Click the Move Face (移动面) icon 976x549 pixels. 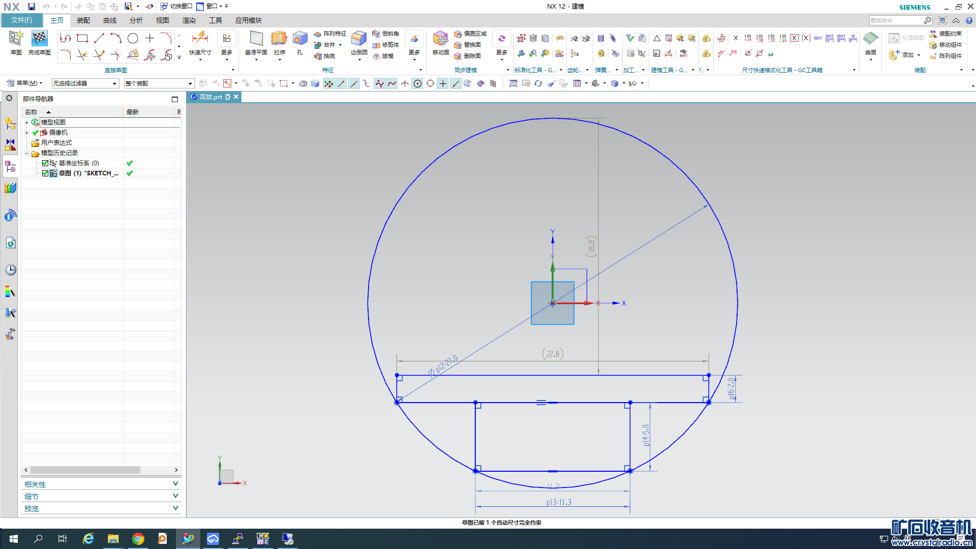click(x=440, y=39)
